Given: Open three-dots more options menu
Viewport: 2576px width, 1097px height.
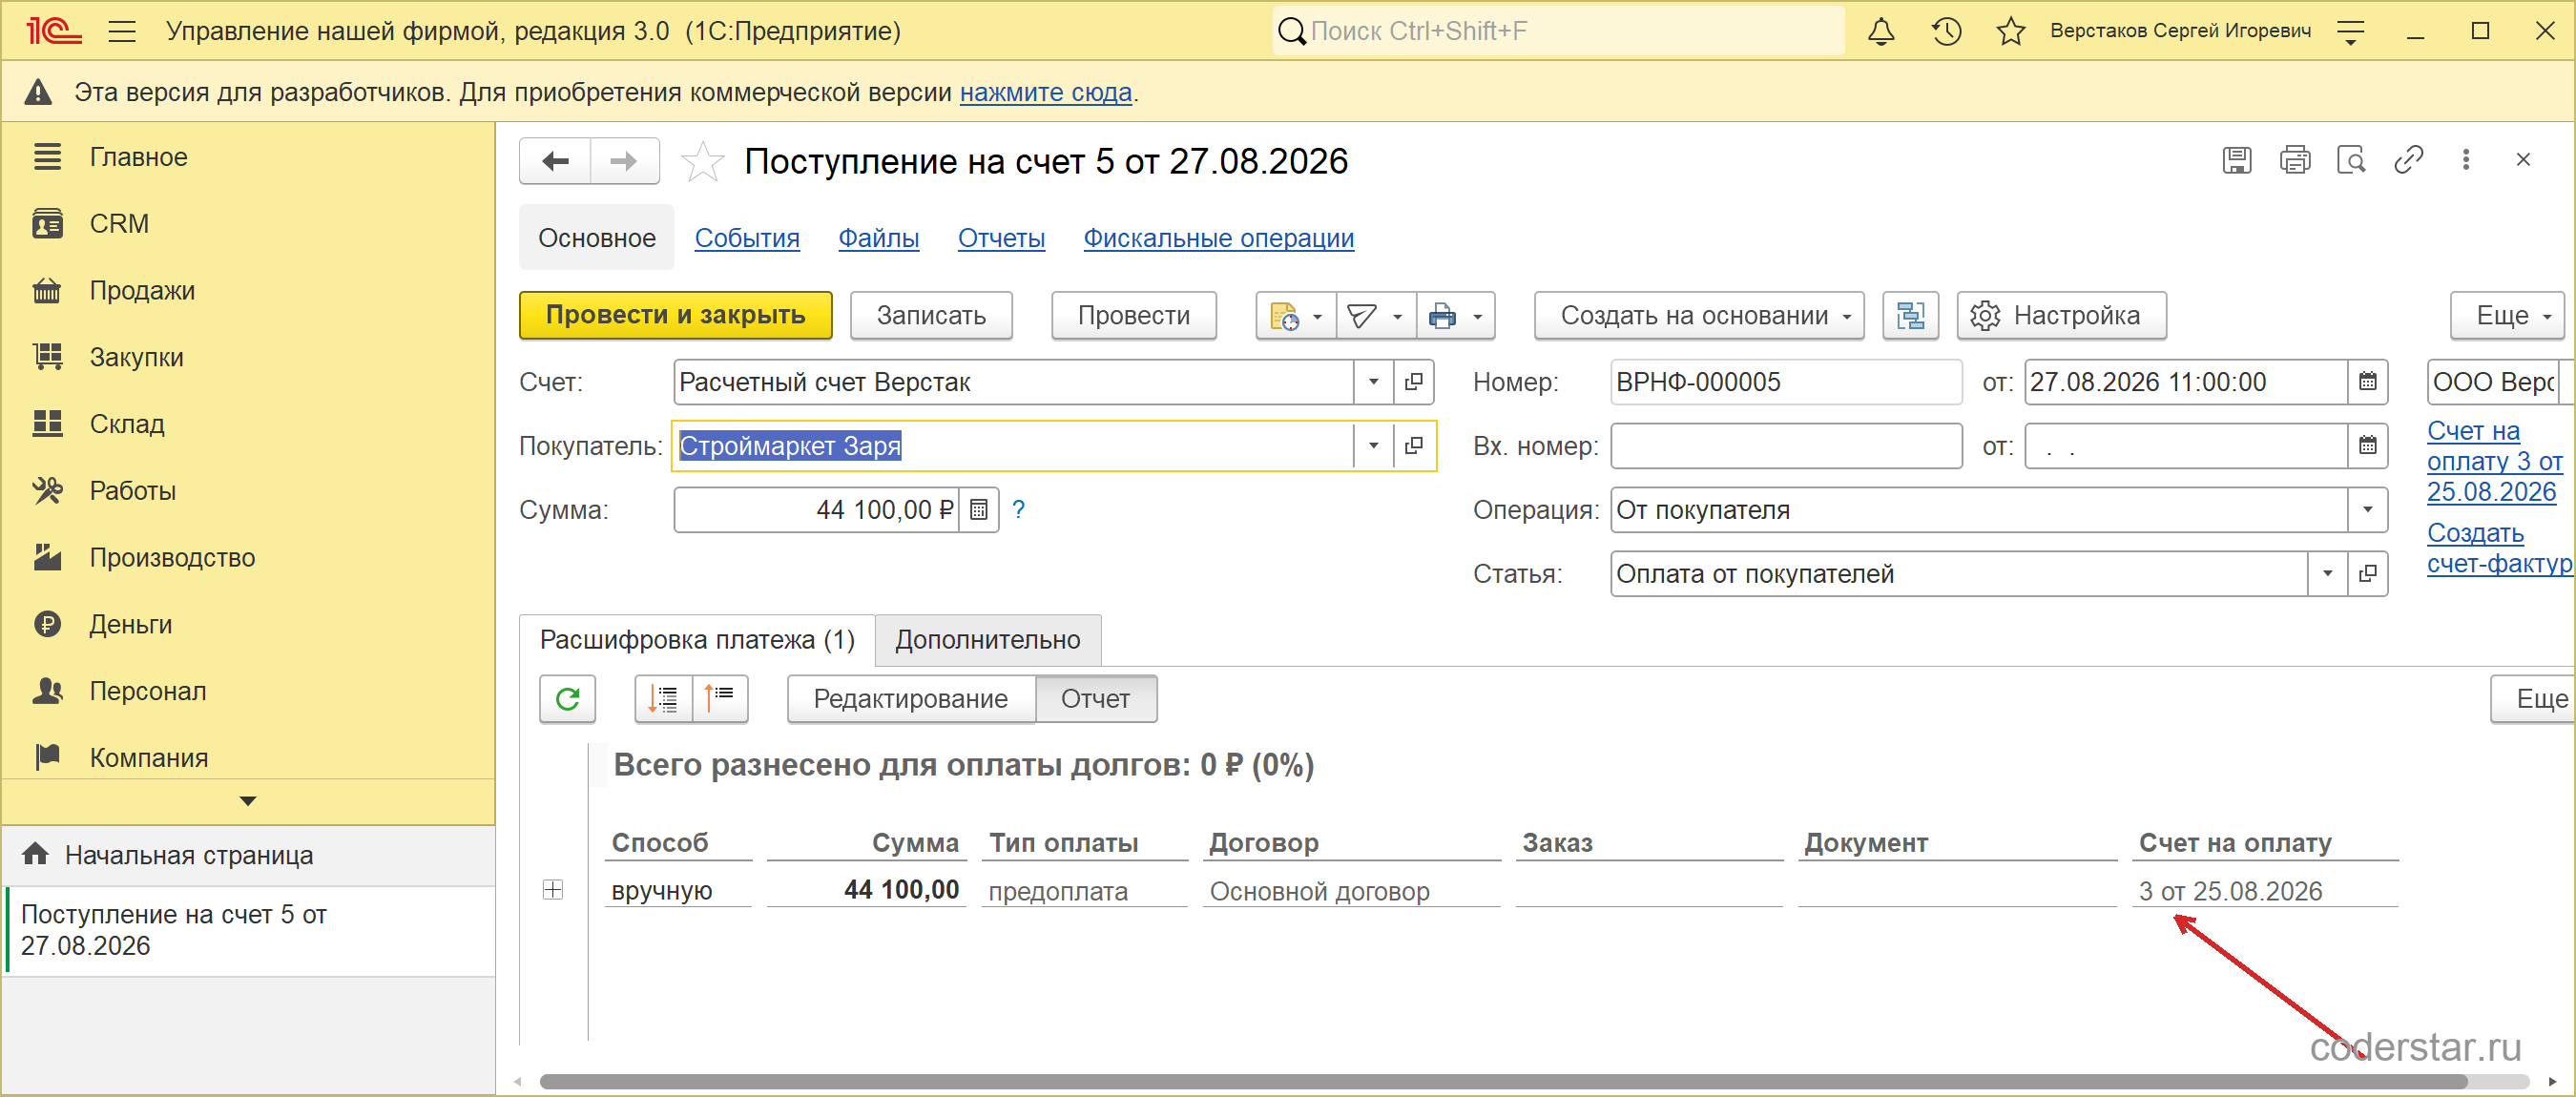Looking at the screenshot, I should pyautogui.click(x=2465, y=160).
